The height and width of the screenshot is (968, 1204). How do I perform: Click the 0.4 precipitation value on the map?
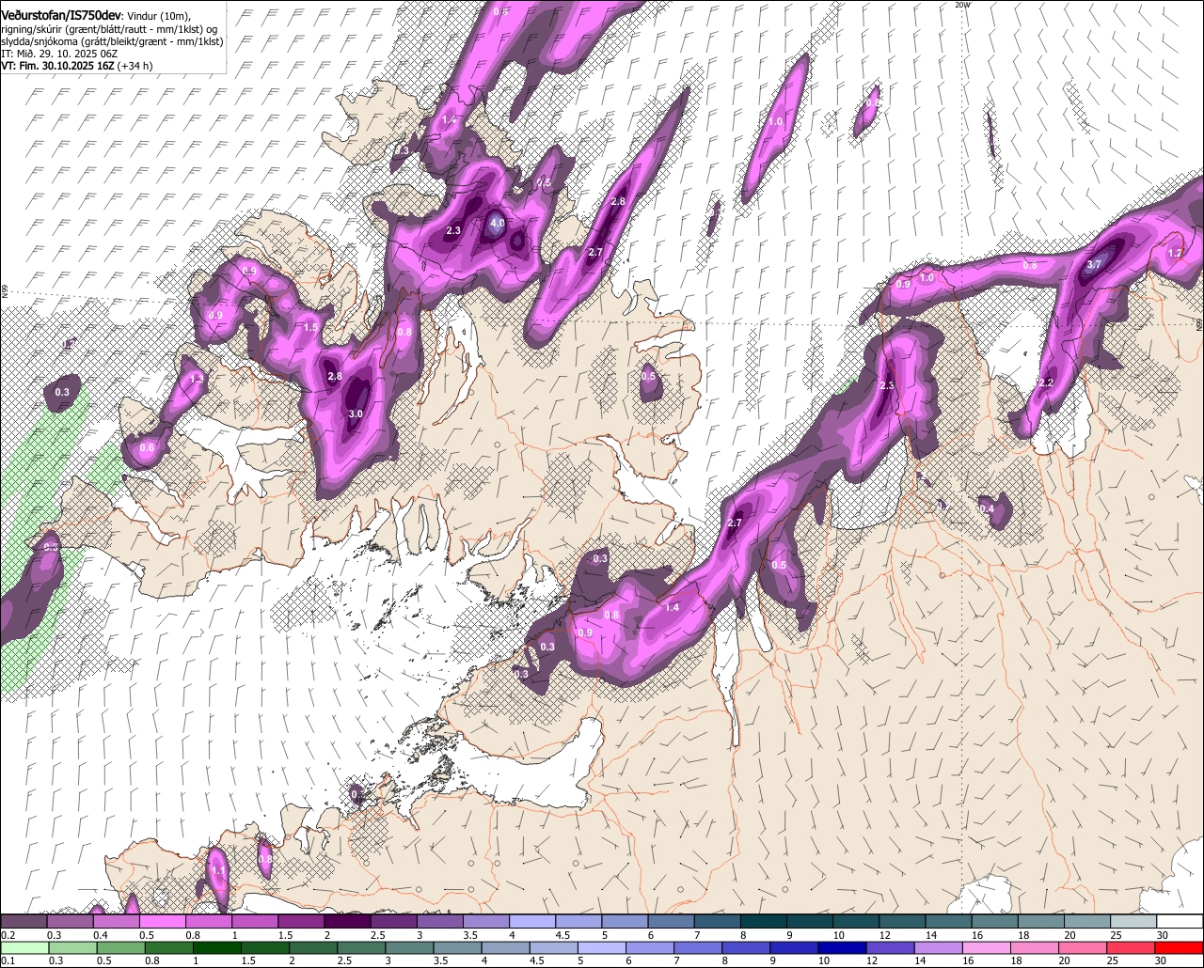pyautogui.click(x=986, y=508)
